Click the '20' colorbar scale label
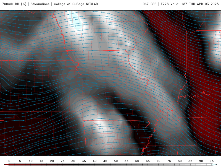 (52, 161)
